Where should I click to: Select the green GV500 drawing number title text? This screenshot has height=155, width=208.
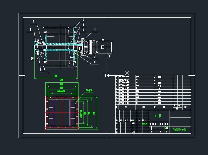[180, 130]
